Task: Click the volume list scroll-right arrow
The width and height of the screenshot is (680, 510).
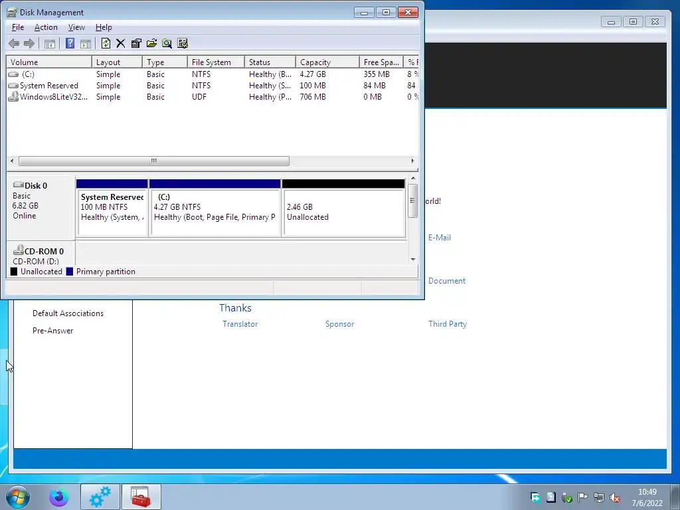Action: [x=412, y=161]
